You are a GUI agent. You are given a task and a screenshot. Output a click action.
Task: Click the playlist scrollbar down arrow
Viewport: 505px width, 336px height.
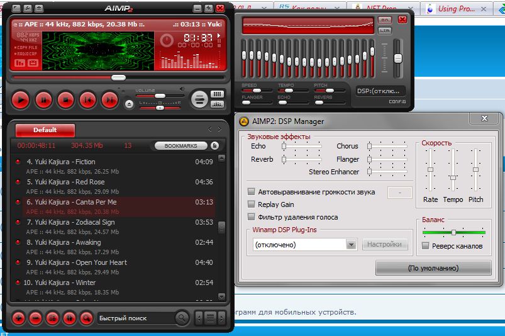(221, 296)
